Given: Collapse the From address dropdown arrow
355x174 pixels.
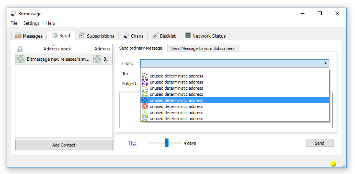Looking at the screenshot, I should click(326, 63).
